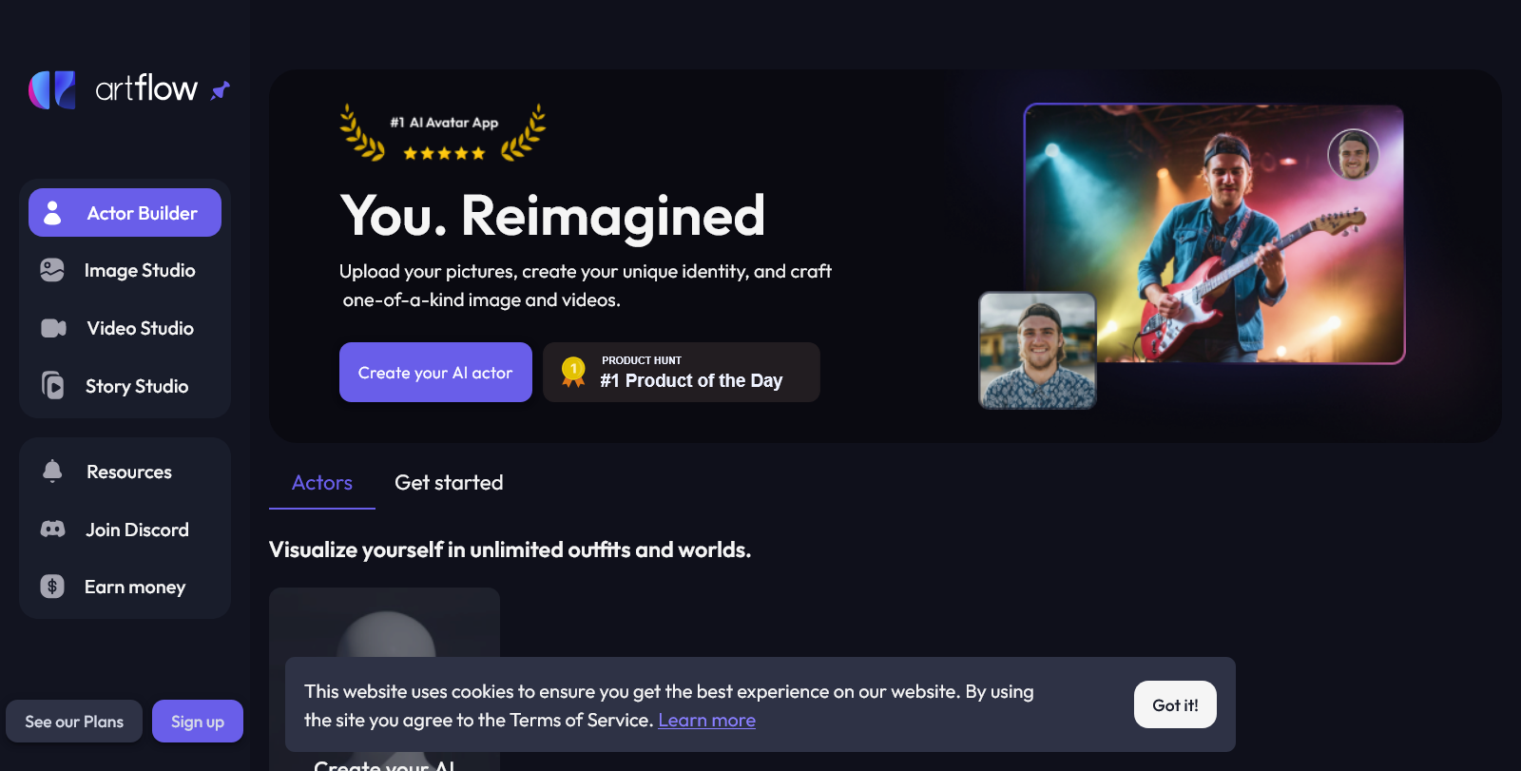Switch to the Get started tab
Image resolution: width=1521 pixels, height=771 pixels.
[449, 483]
